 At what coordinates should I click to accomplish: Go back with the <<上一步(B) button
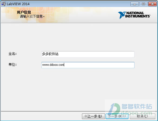coord(93,116)
